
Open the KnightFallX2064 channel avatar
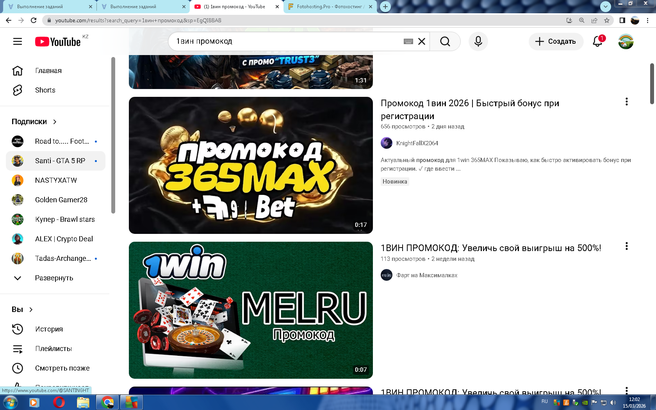point(387,143)
